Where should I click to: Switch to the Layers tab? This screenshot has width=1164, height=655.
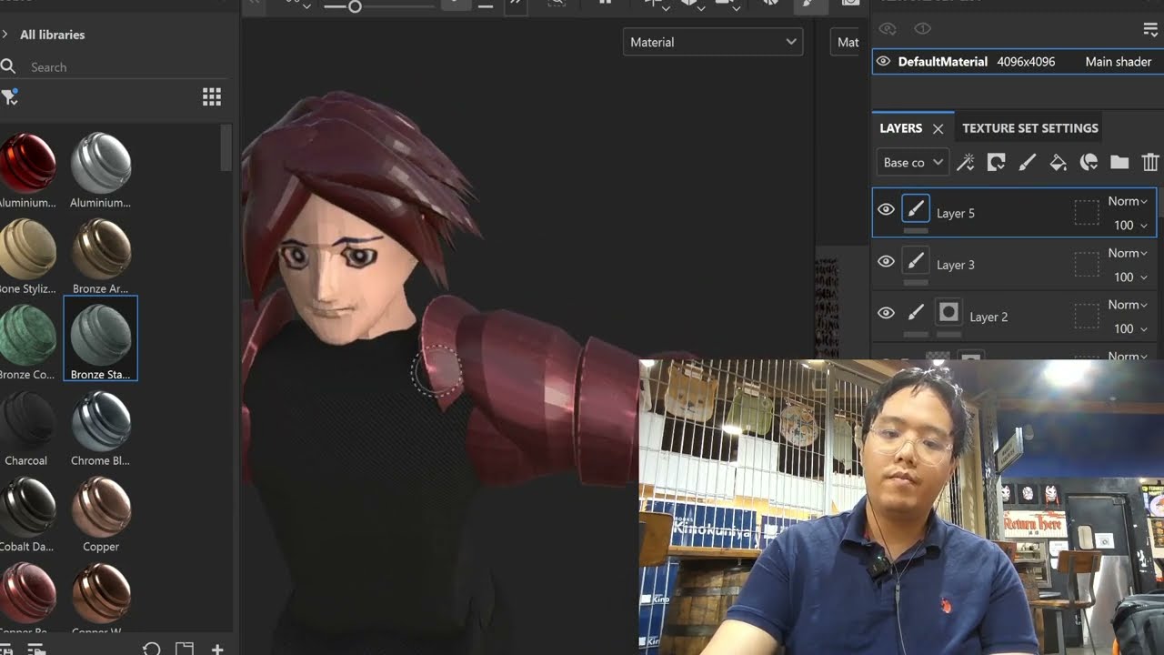901,128
